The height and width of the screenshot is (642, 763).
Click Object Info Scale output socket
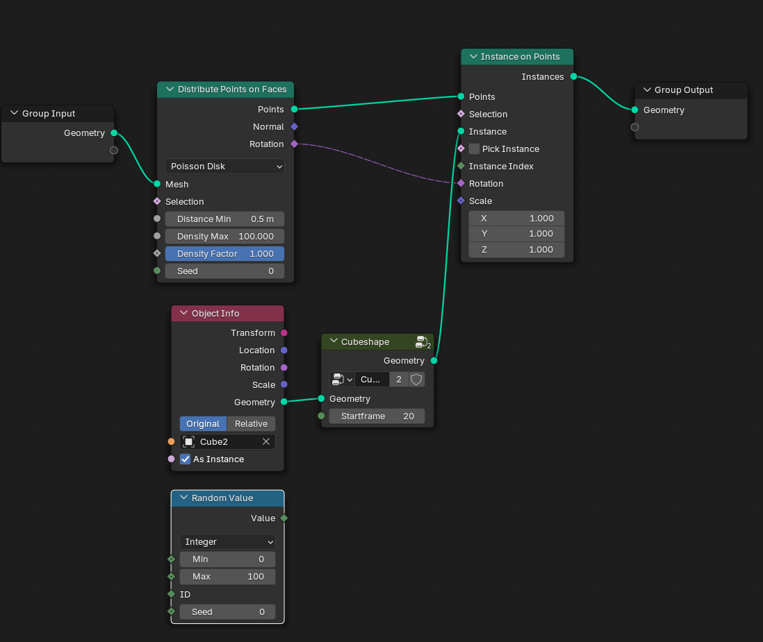point(284,385)
